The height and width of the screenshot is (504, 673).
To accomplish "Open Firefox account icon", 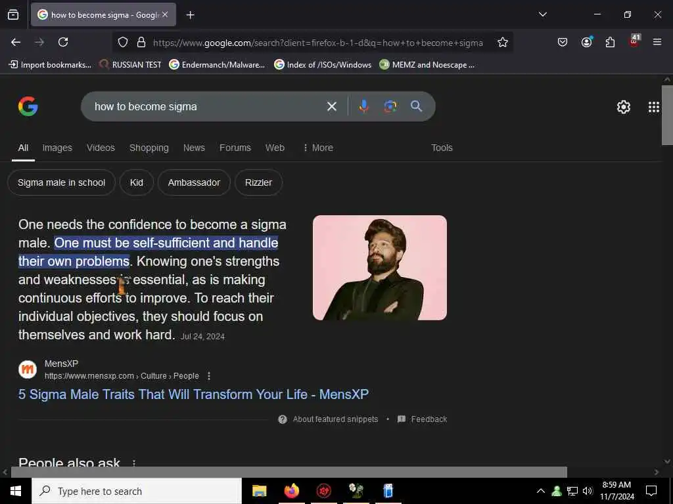I will pos(586,42).
